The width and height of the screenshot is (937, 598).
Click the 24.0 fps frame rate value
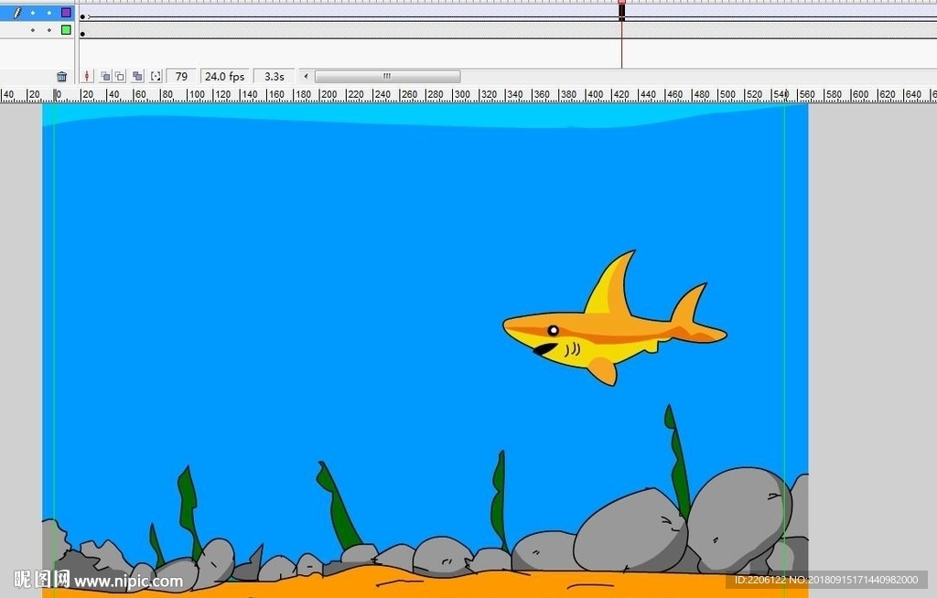[x=224, y=77]
